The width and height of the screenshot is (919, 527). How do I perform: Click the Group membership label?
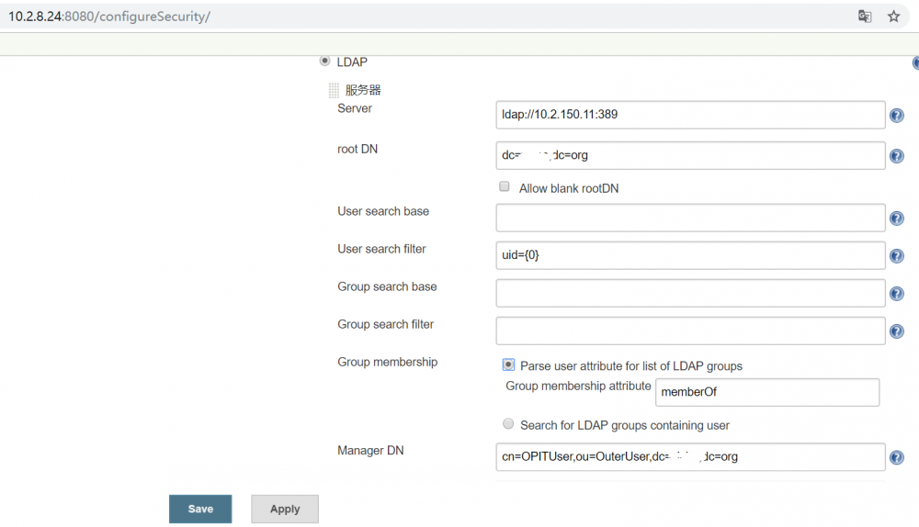pos(388,362)
